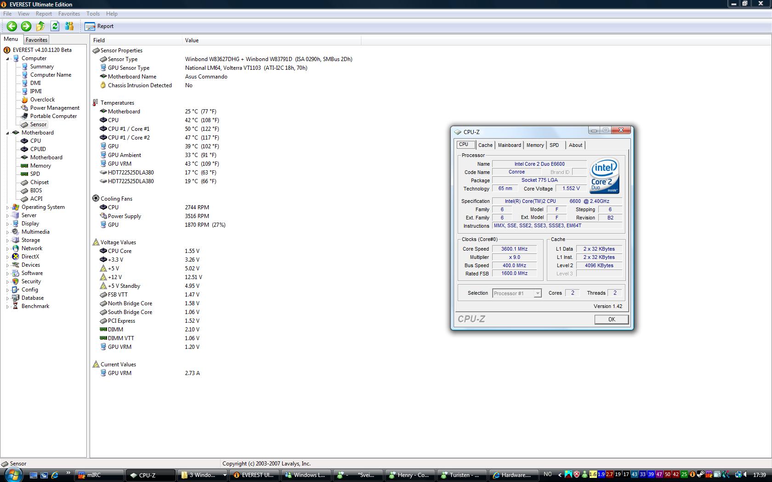Expand the Display tree node

tap(7, 224)
